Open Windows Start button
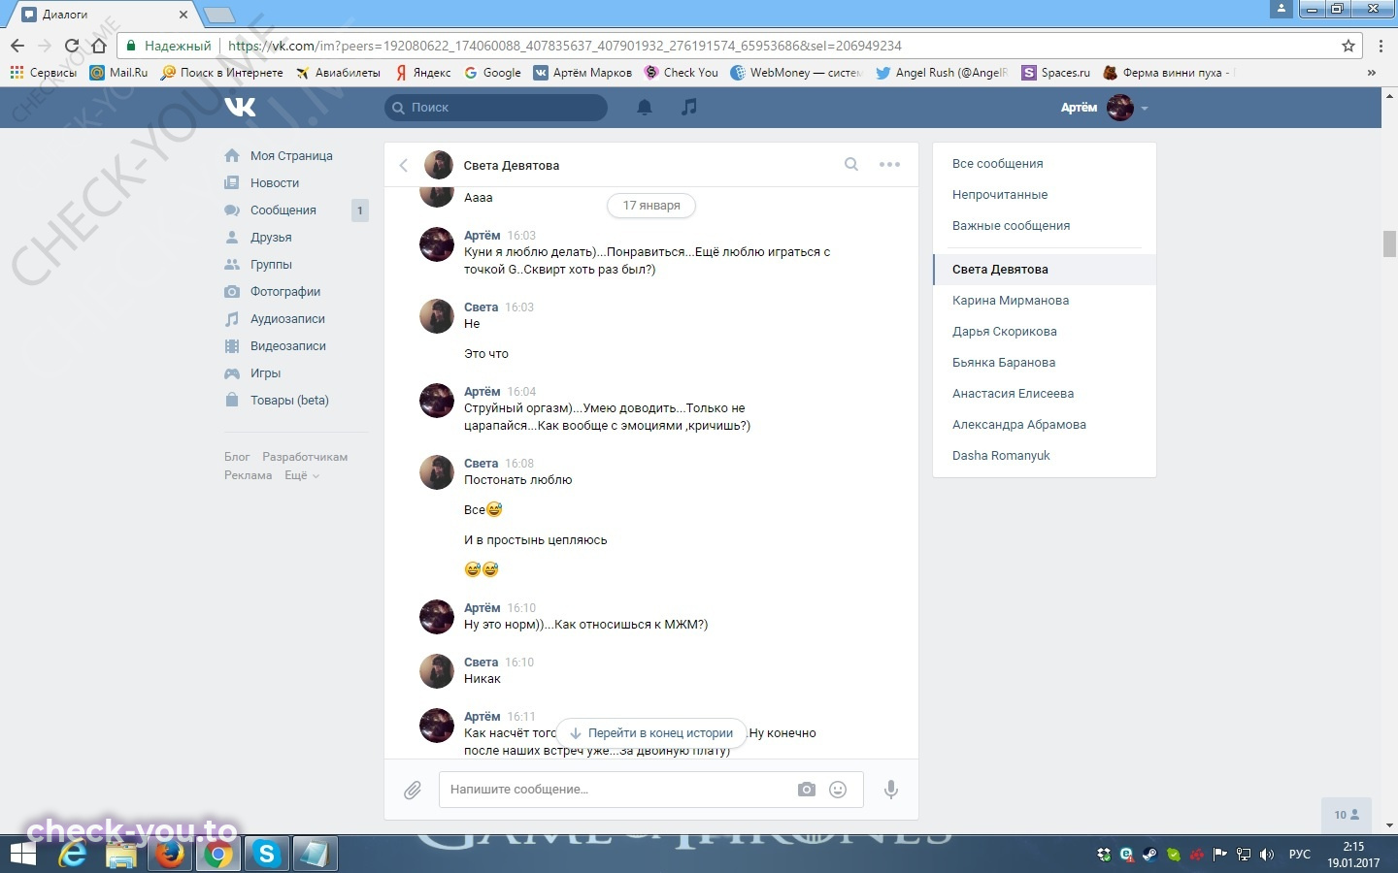Image resolution: width=1398 pixels, height=873 pixels. (x=21, y=854)
